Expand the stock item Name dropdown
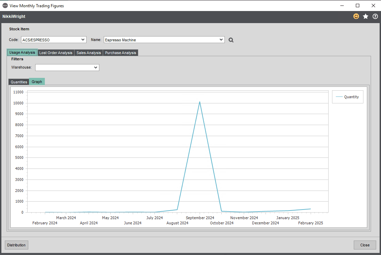 coord(221,40)
